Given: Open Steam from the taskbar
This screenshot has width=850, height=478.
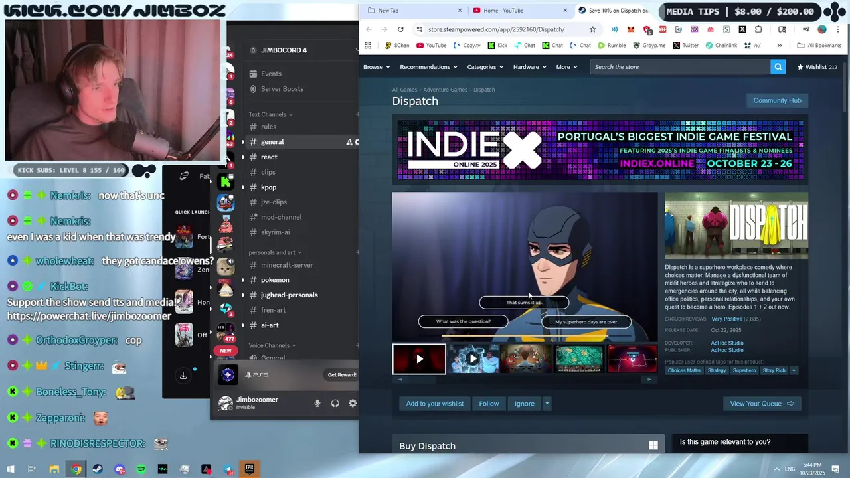Looking at the screenshot, I should pos(98,469).
